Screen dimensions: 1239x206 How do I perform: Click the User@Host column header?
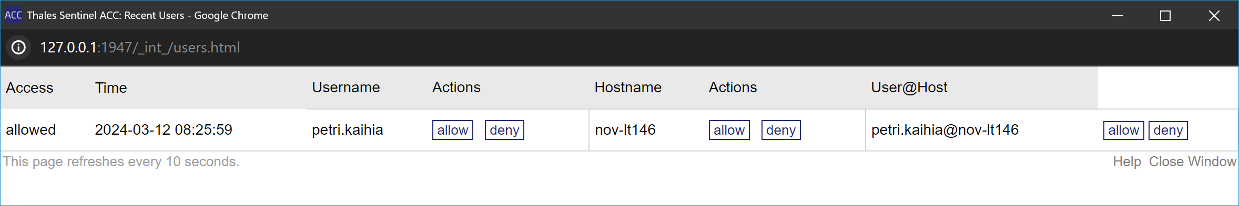coord(909,87)
